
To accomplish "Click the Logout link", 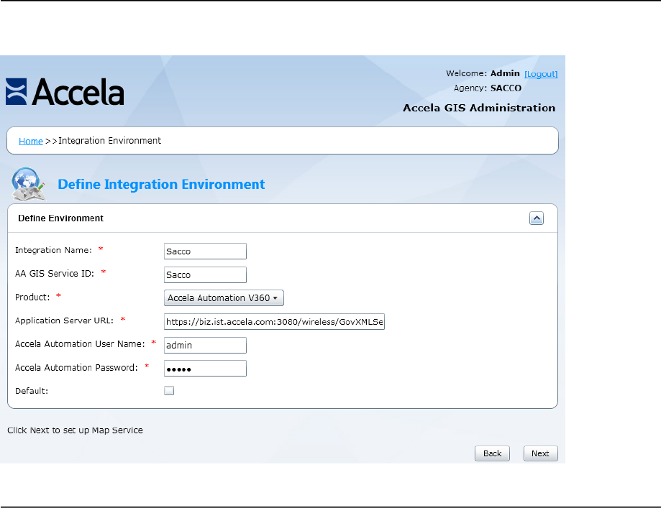I will pyautogui.click(x=541, y=74).
